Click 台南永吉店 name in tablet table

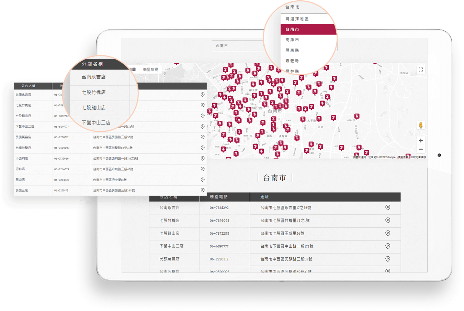click(x=169, y=207)
